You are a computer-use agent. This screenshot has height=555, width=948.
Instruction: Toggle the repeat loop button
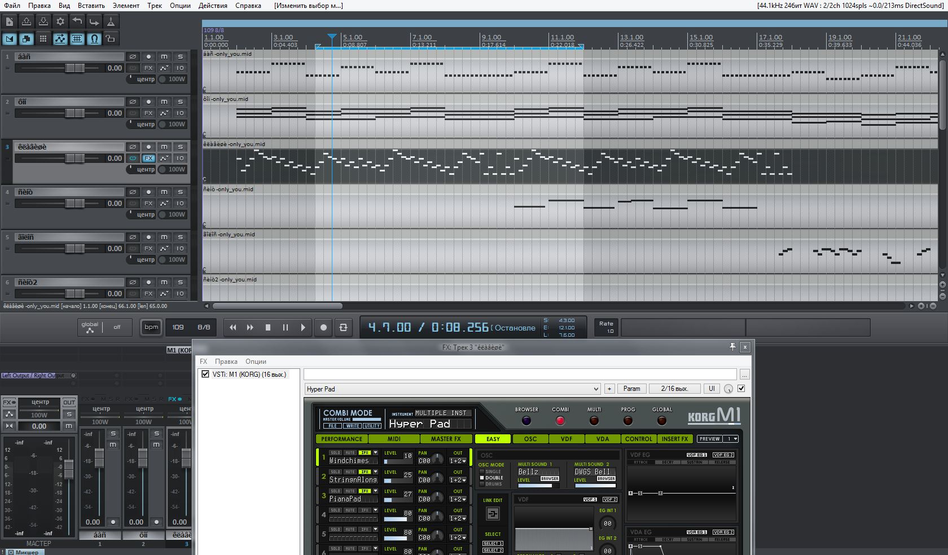343,327
